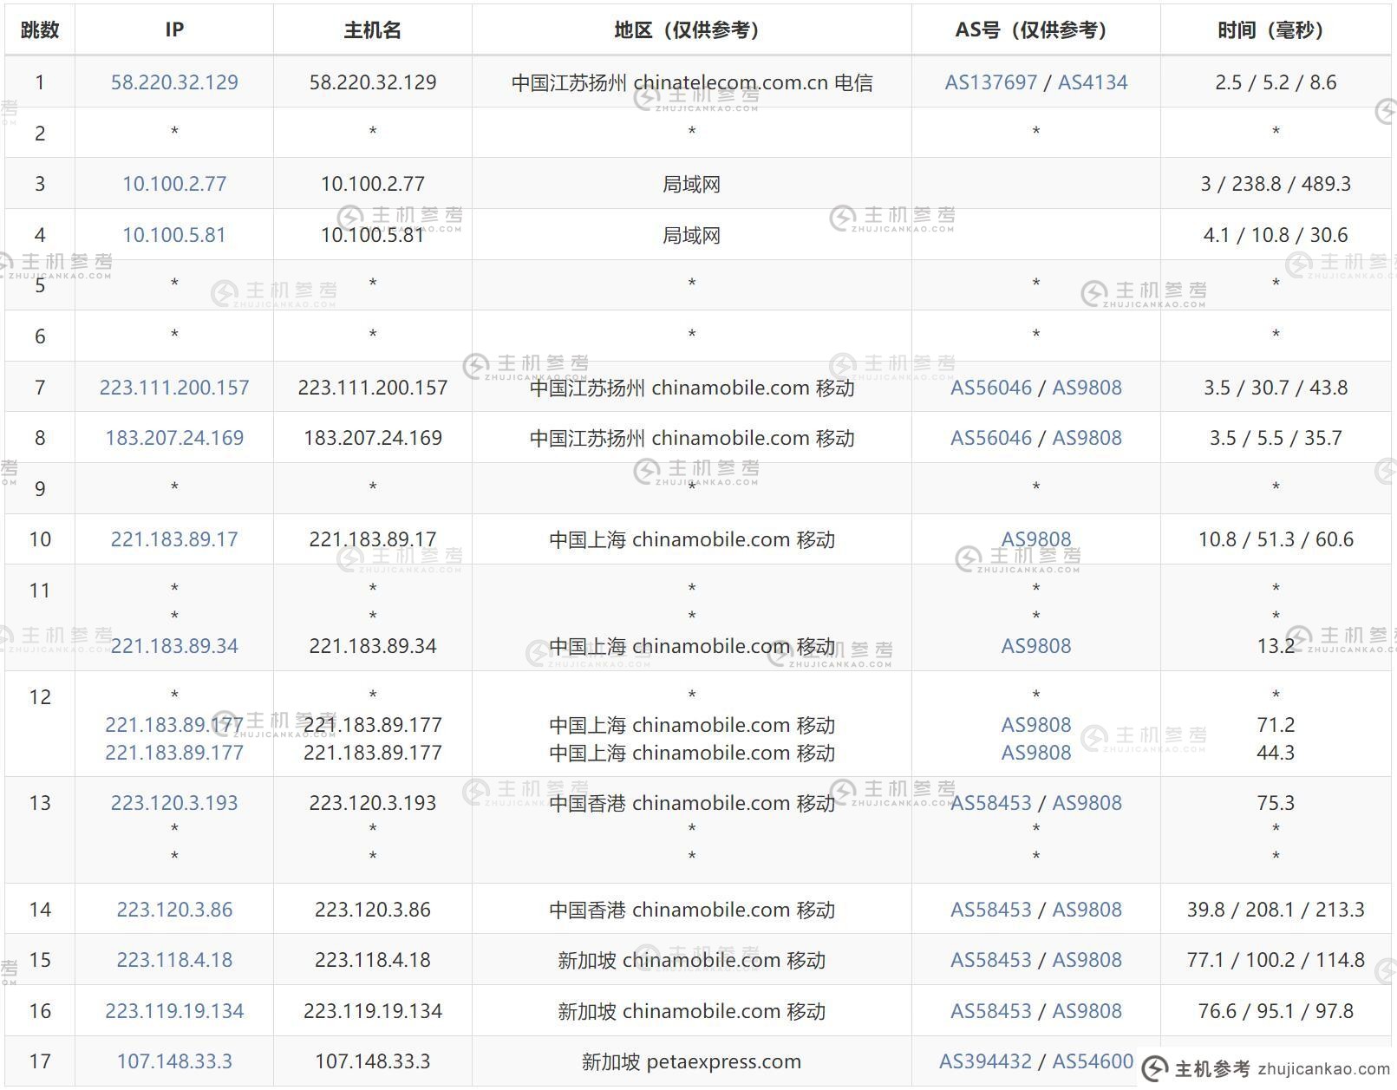The height and width of the screenshot is (1090, 1397).
Task: Open AS9808 link in hop 8
Action: [x=1087, y=438]
